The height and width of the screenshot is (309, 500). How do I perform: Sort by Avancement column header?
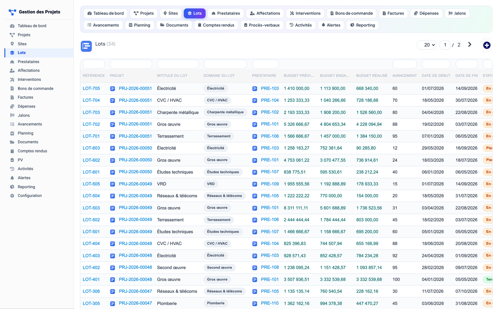click(x=404, y=76)
